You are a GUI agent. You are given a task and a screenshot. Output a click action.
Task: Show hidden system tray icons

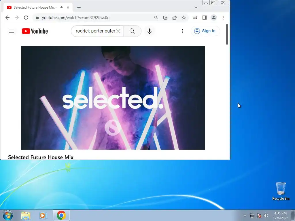pos(245,216)
